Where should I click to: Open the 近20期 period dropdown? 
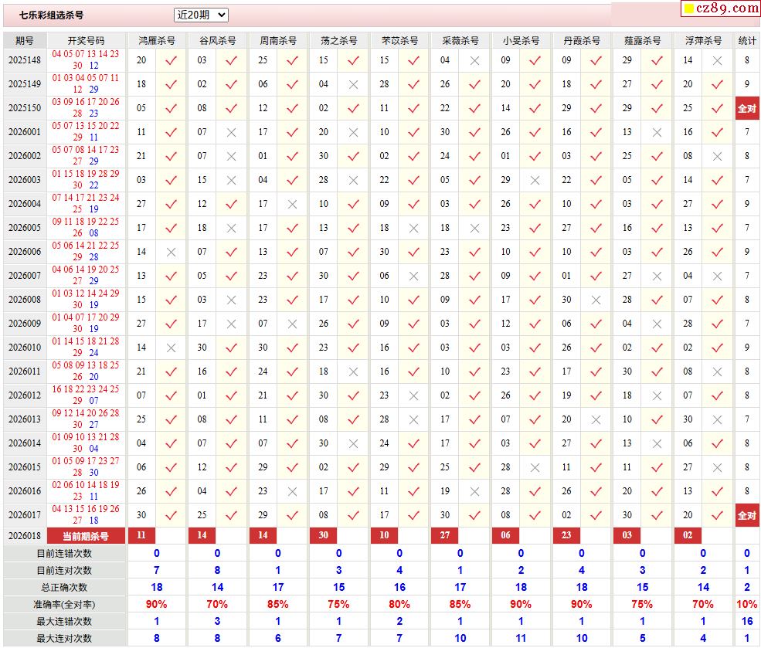click(201, 15)
